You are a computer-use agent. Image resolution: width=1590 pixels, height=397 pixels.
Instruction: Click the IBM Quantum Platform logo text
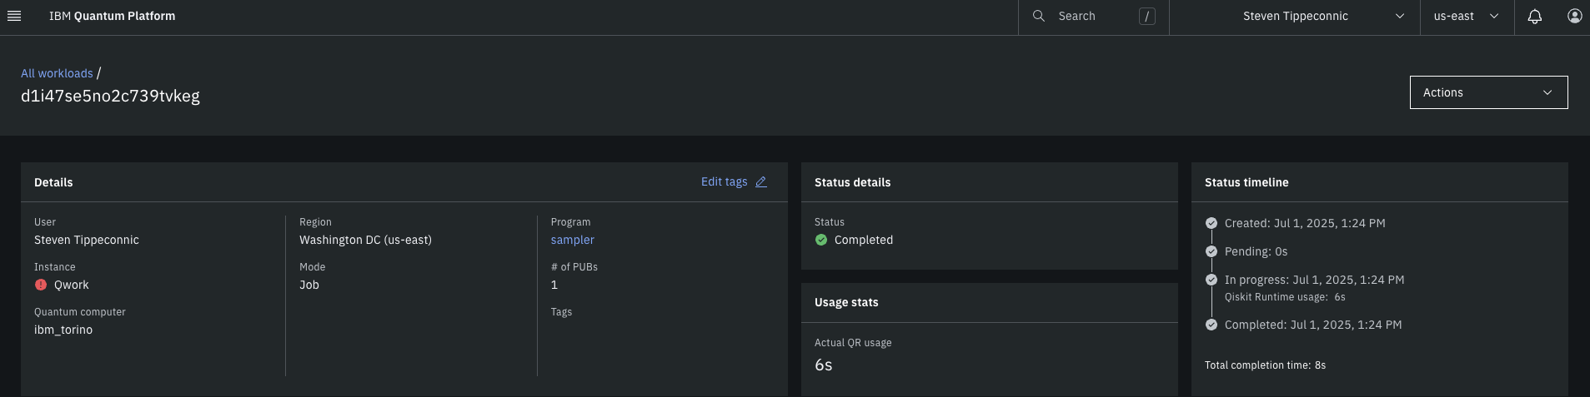[x=112, y=16]
